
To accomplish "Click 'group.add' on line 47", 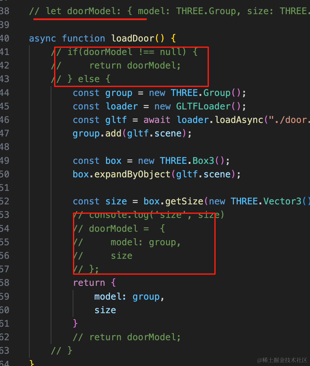I will pos(97,134).
